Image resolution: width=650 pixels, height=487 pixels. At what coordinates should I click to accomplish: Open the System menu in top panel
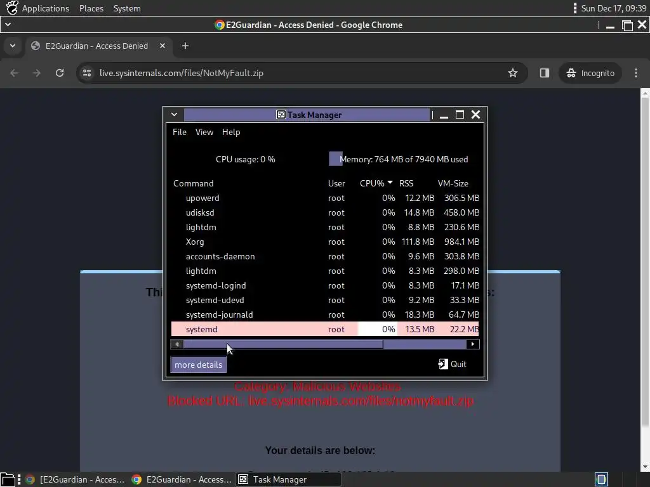pyautogui.click(x=127, y=8)
